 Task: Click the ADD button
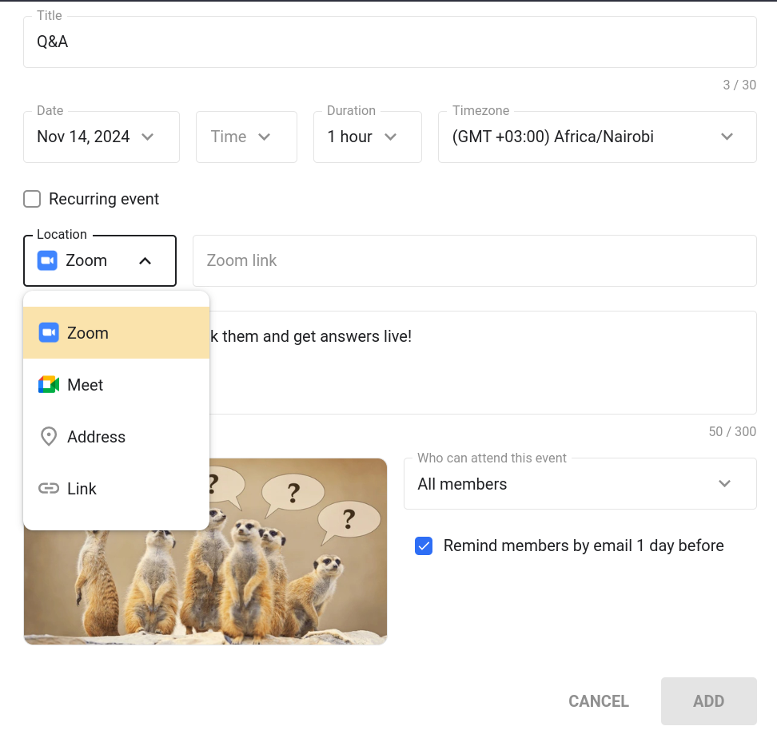pyautogui.click(x=708, y=701)
